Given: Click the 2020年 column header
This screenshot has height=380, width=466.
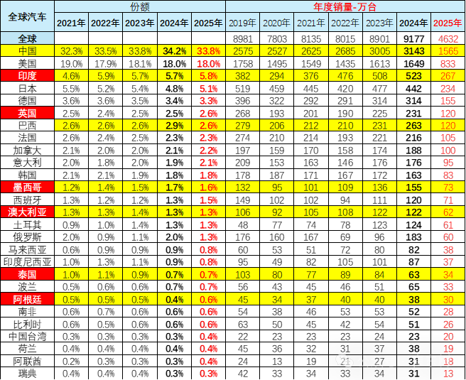Looking at the screenshot, I should click(x=277, y=23).
